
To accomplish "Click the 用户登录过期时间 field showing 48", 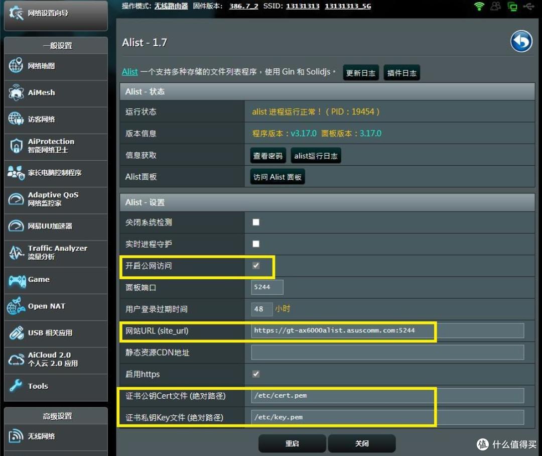I will (261, 309).
